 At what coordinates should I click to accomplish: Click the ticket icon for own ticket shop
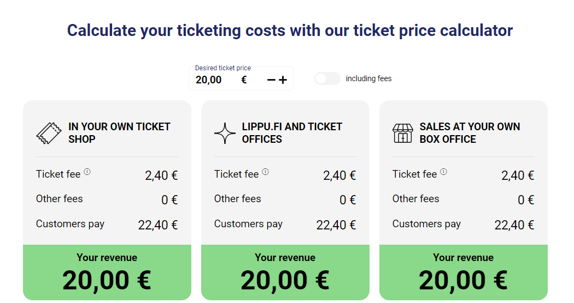click(49, 134)
